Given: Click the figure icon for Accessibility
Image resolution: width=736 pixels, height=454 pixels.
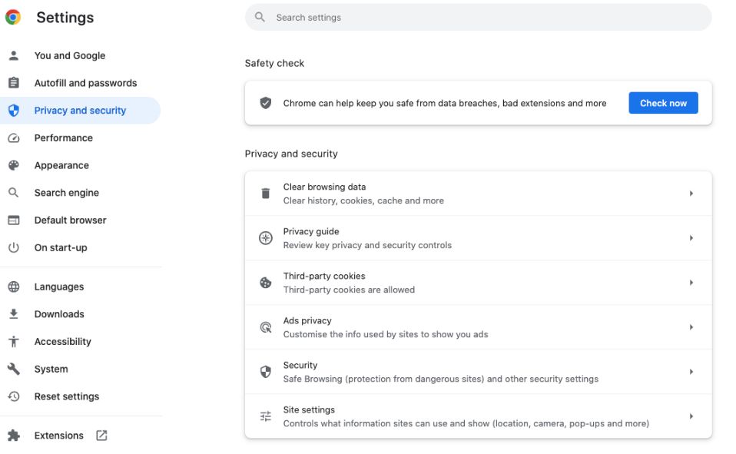Looking at the screenshot, I should [x=14, y=341].
